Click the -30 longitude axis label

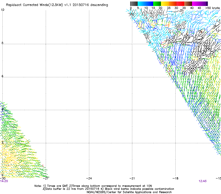tap(3, 178)
